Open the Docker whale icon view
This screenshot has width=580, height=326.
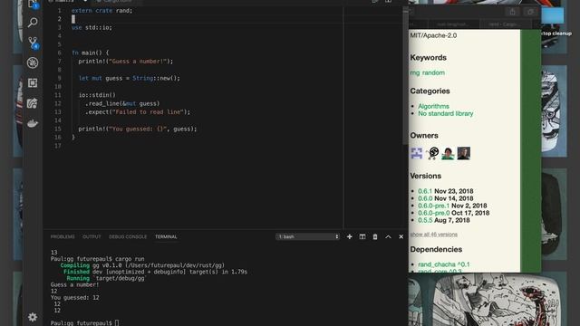click(33, 123)
